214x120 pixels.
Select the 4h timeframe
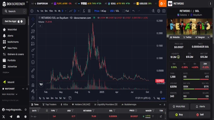[x=59, y=11]
